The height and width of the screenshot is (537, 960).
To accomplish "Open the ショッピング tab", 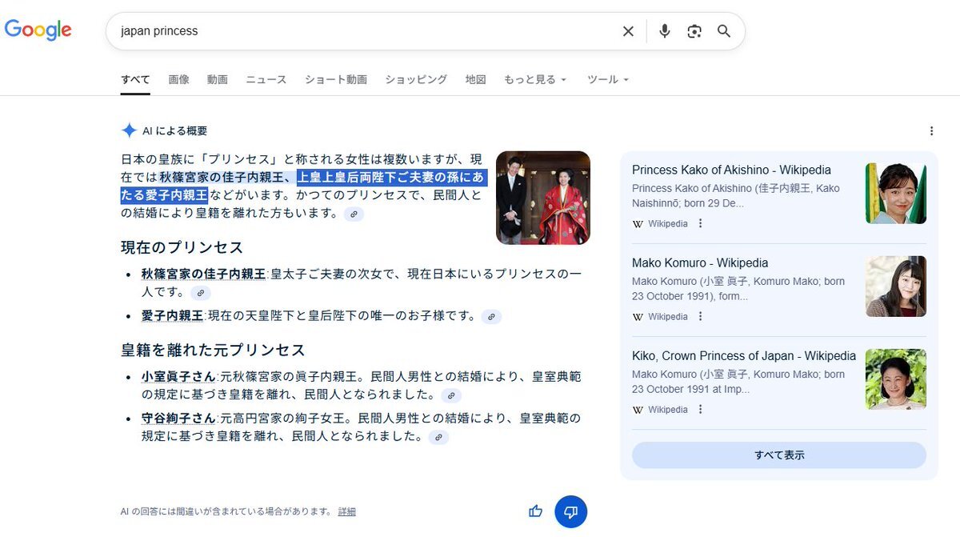I will tap(416, 79).
